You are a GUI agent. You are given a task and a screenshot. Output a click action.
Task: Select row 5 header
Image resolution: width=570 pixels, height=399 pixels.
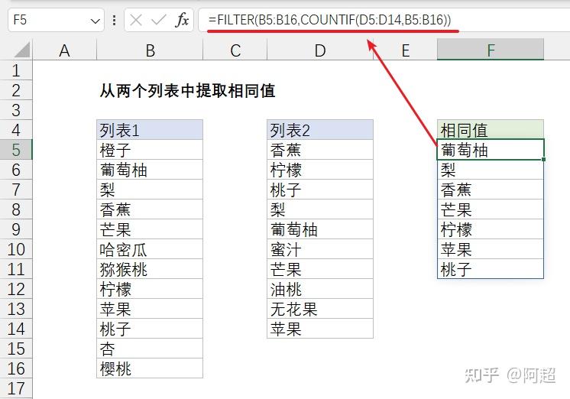click(16, 150)
